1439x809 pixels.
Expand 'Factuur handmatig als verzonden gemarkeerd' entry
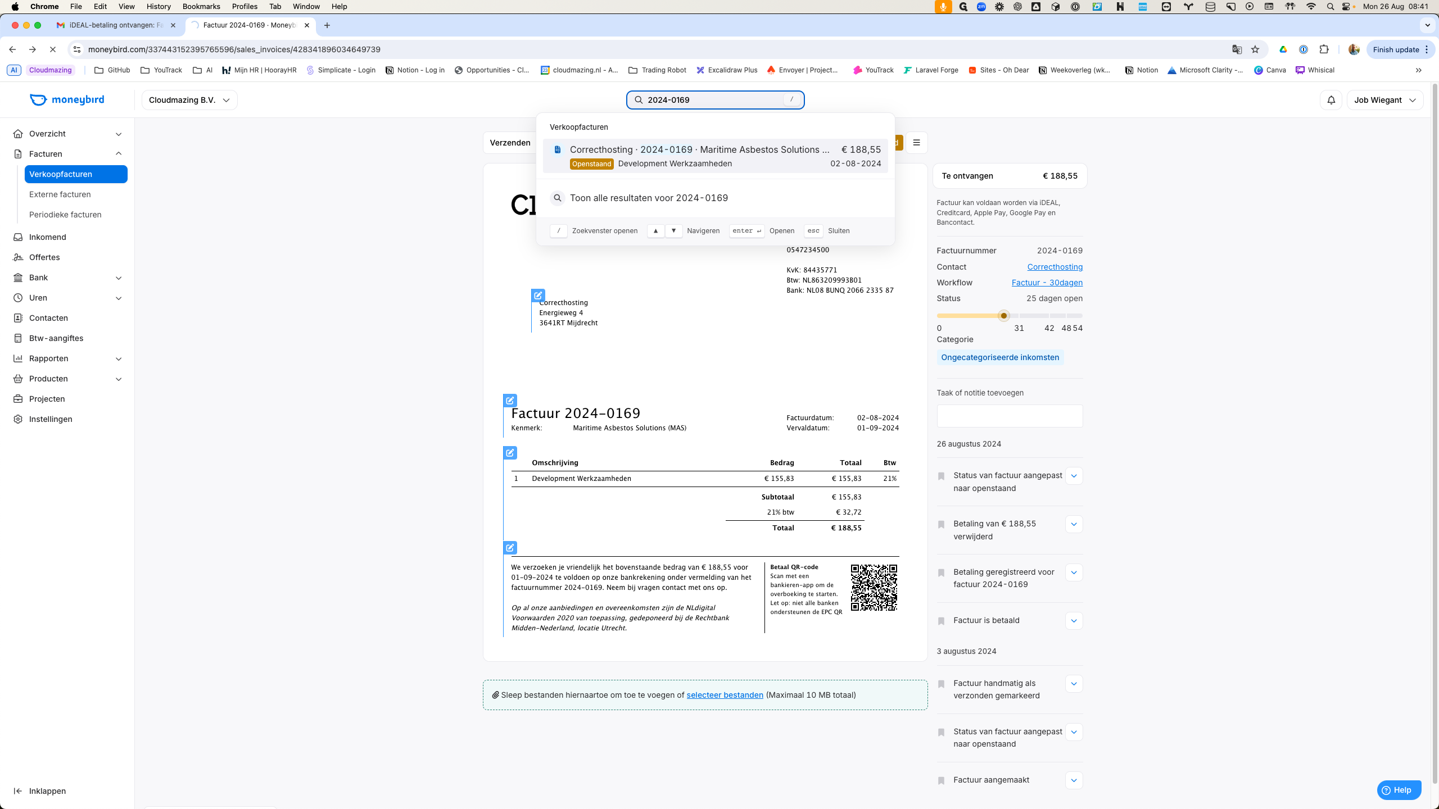coord(1074,684)
